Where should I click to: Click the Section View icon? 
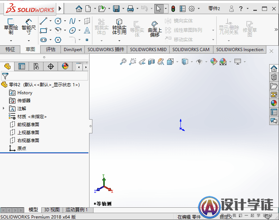click(151, 62)
